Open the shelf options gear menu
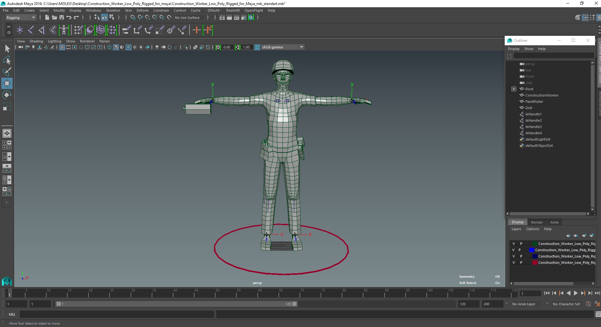 [8, 32]
